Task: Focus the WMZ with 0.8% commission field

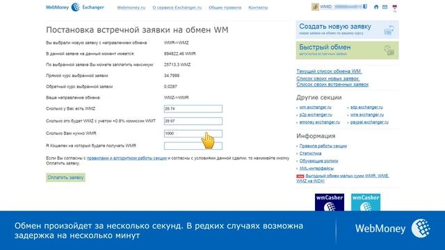Action: click(193, 121)
